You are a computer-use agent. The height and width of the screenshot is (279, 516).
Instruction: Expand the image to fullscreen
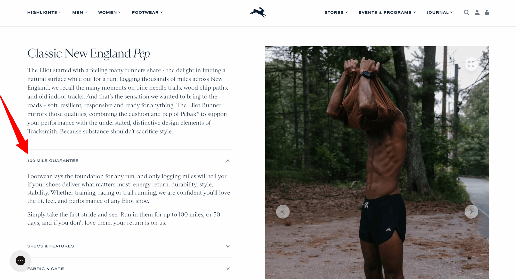pos(471,64)
